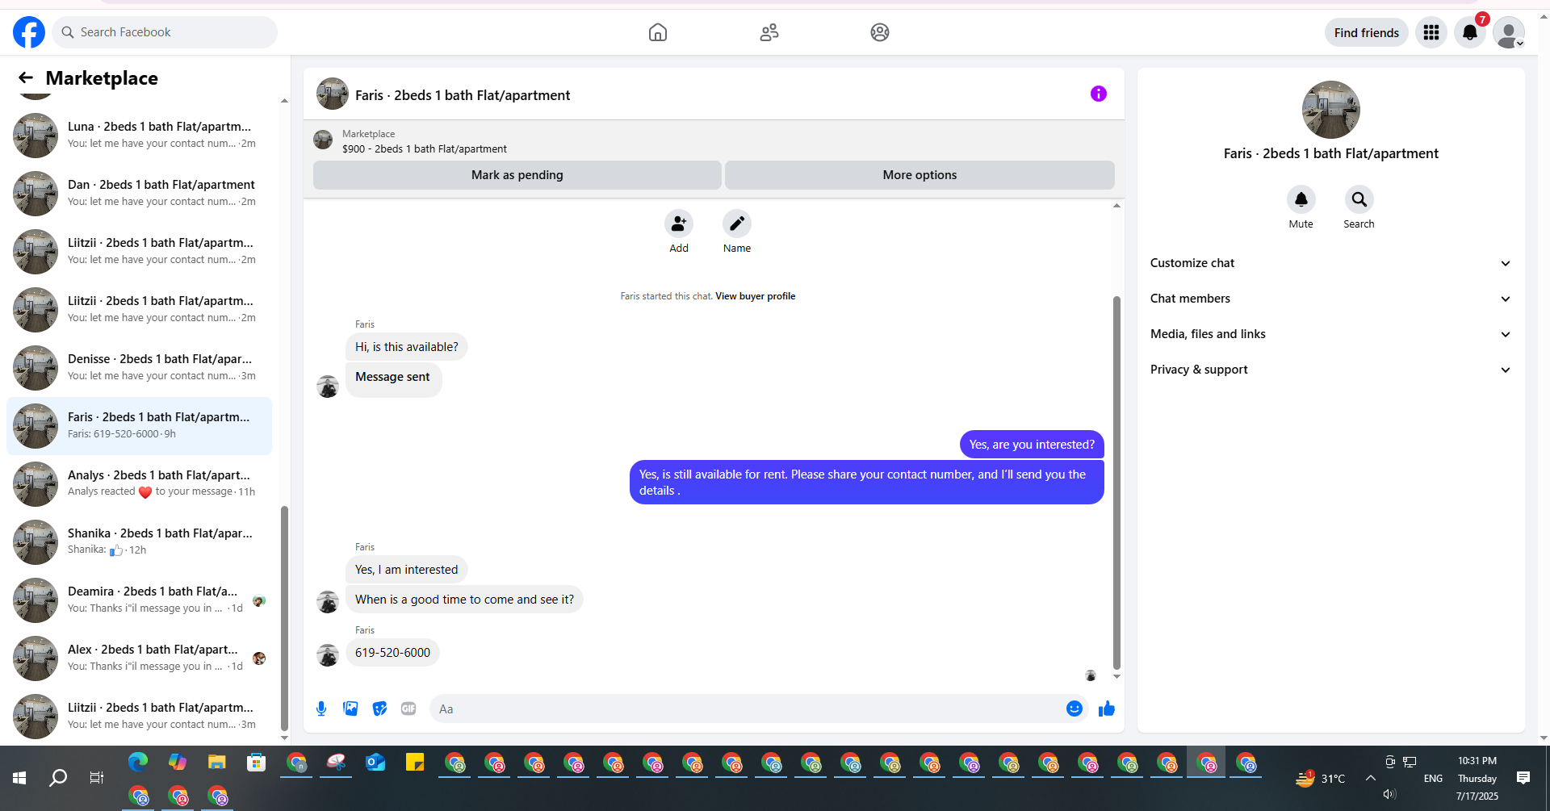Expand the Chat members section
The image size is (1550, 811).
click(1331, 299)
